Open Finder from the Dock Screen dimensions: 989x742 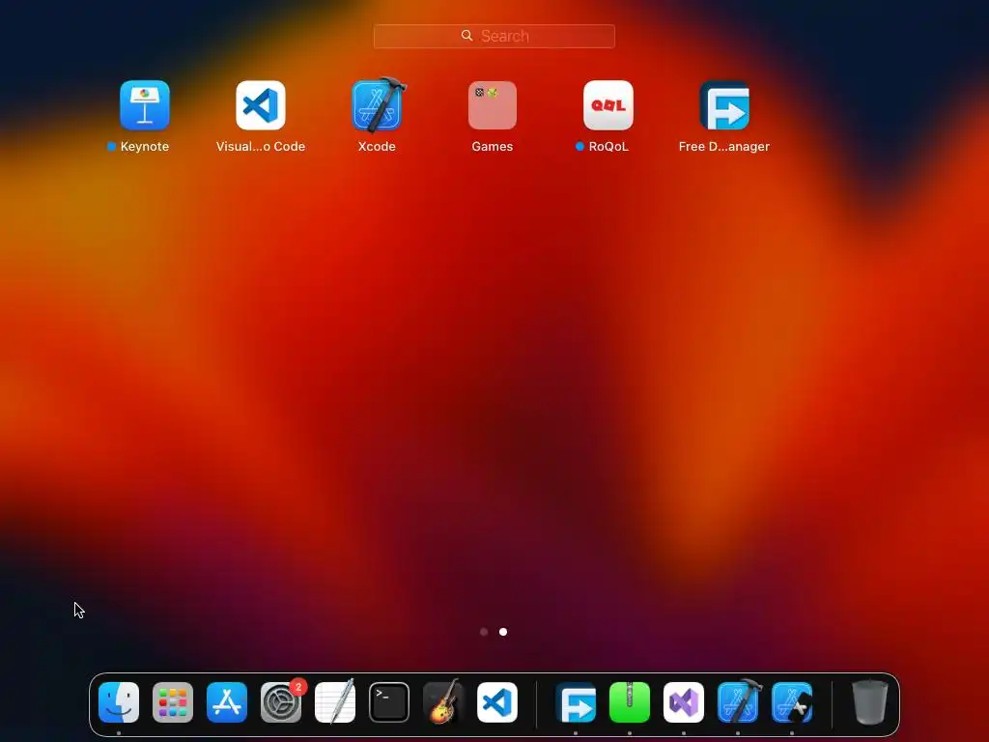coord(119,702)
